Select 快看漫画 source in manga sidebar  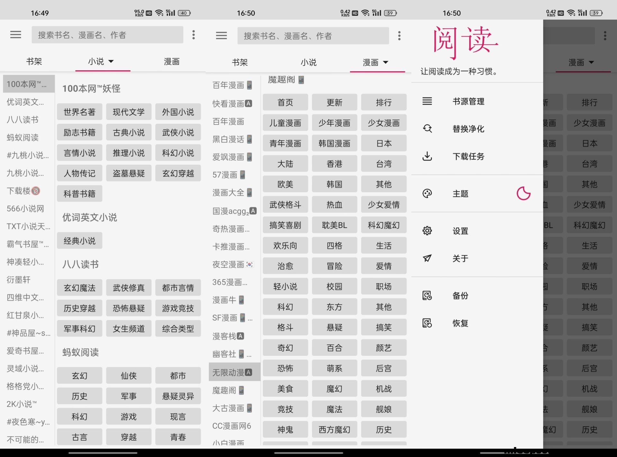(x=235, y=103)
